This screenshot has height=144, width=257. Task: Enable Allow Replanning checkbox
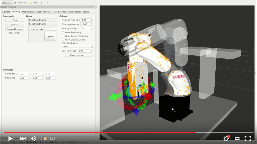click(63, 32)
